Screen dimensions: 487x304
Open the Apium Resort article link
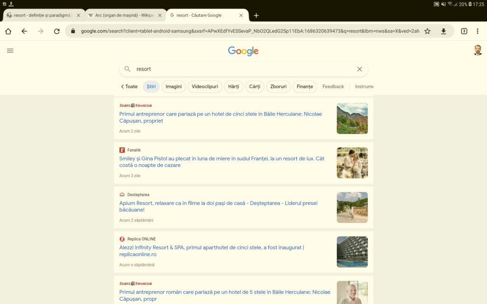(218, 206)
